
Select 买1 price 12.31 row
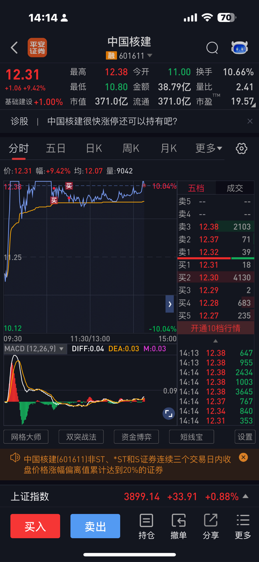[215, 265]
